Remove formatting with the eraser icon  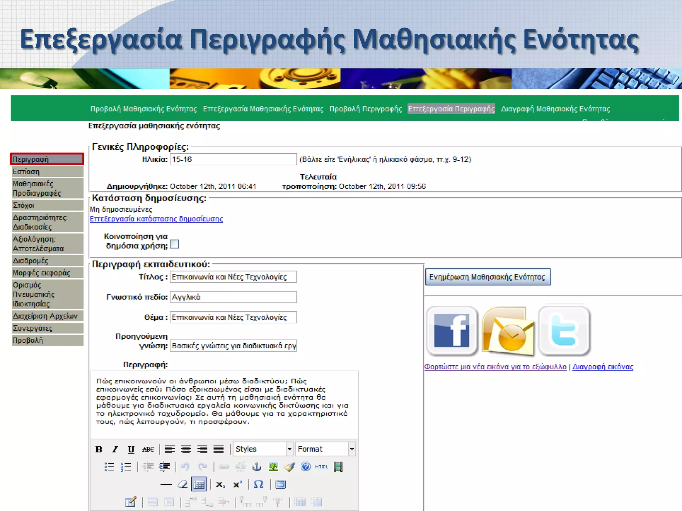pyautogui.click(x=182, y=484)
